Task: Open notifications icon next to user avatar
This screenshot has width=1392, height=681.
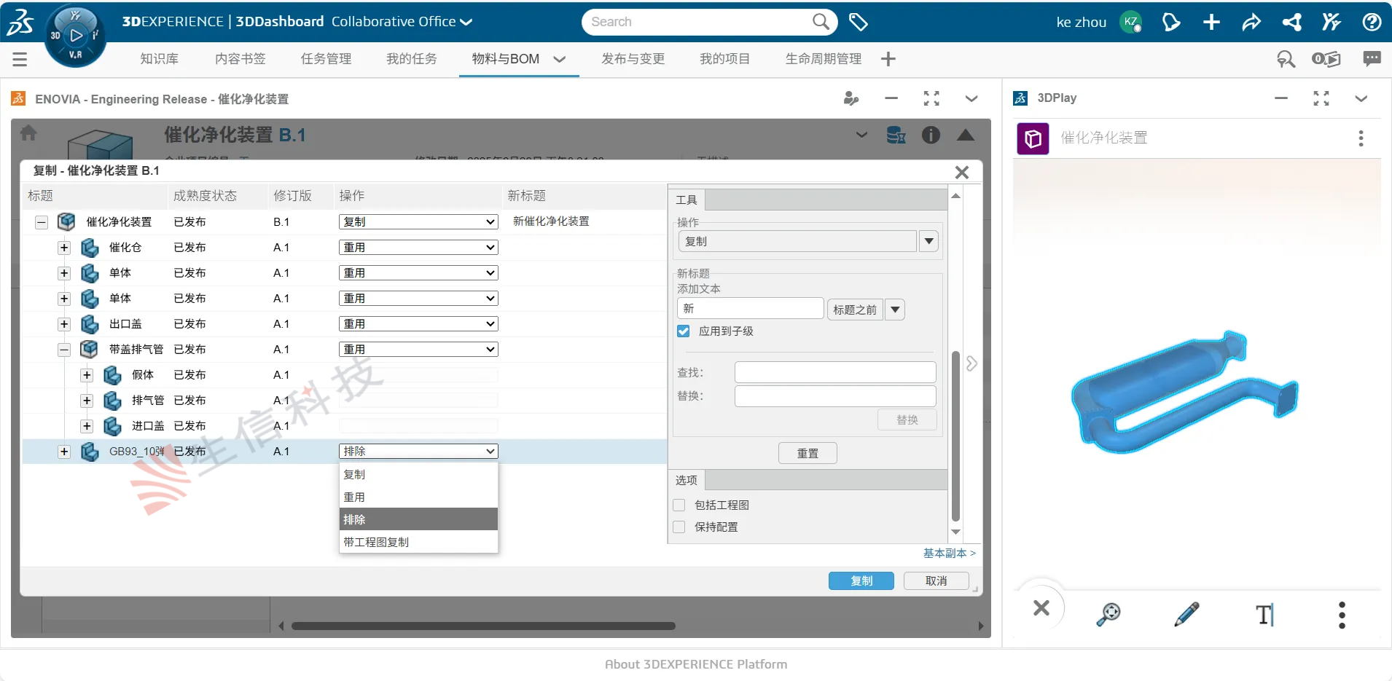Action: (1171, 22)
